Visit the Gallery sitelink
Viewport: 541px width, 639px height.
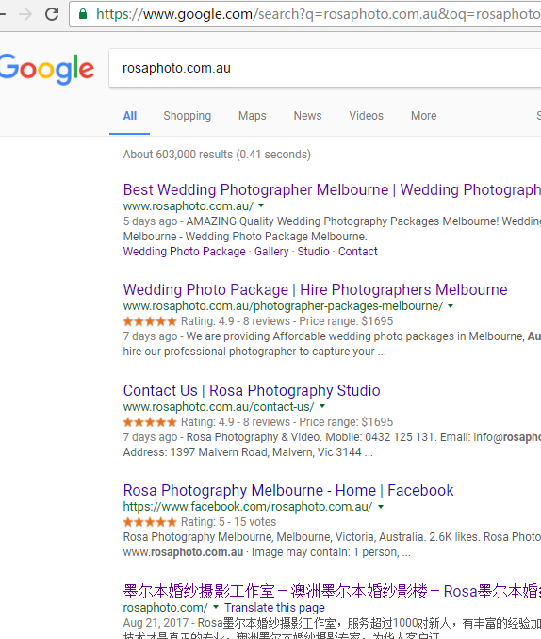[271, 252]
